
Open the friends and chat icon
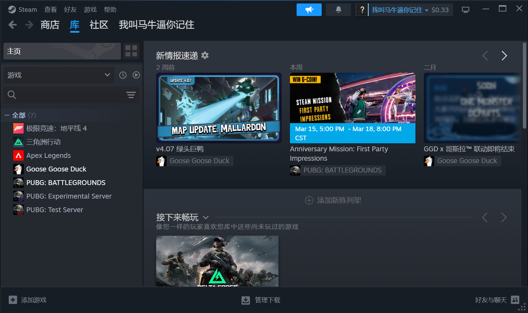[515, 300]
